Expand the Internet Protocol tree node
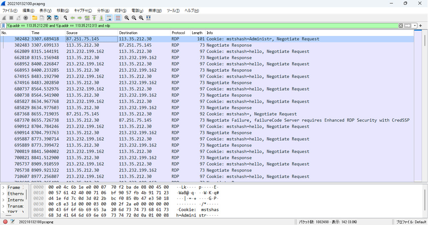 coord(3,200)
